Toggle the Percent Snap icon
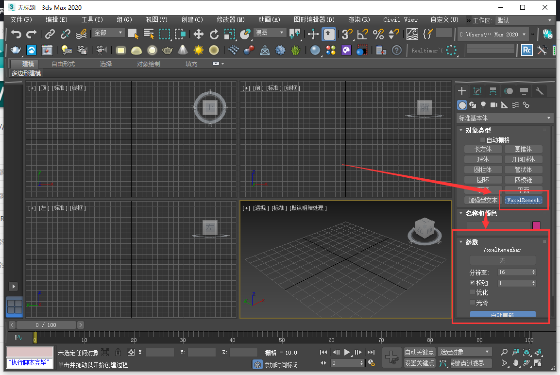Viewport: 560px width, 375px height. [x=378, y=34]
